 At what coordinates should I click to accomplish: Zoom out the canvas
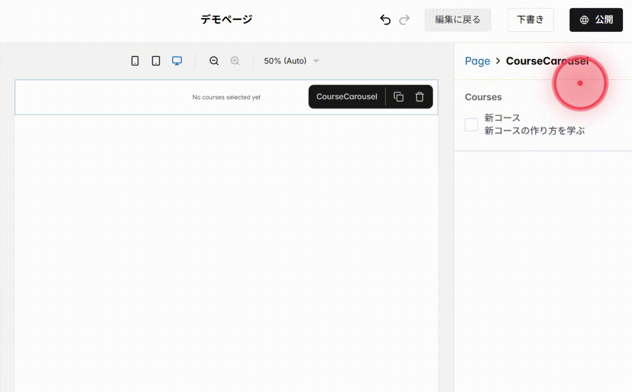point(214,61)
